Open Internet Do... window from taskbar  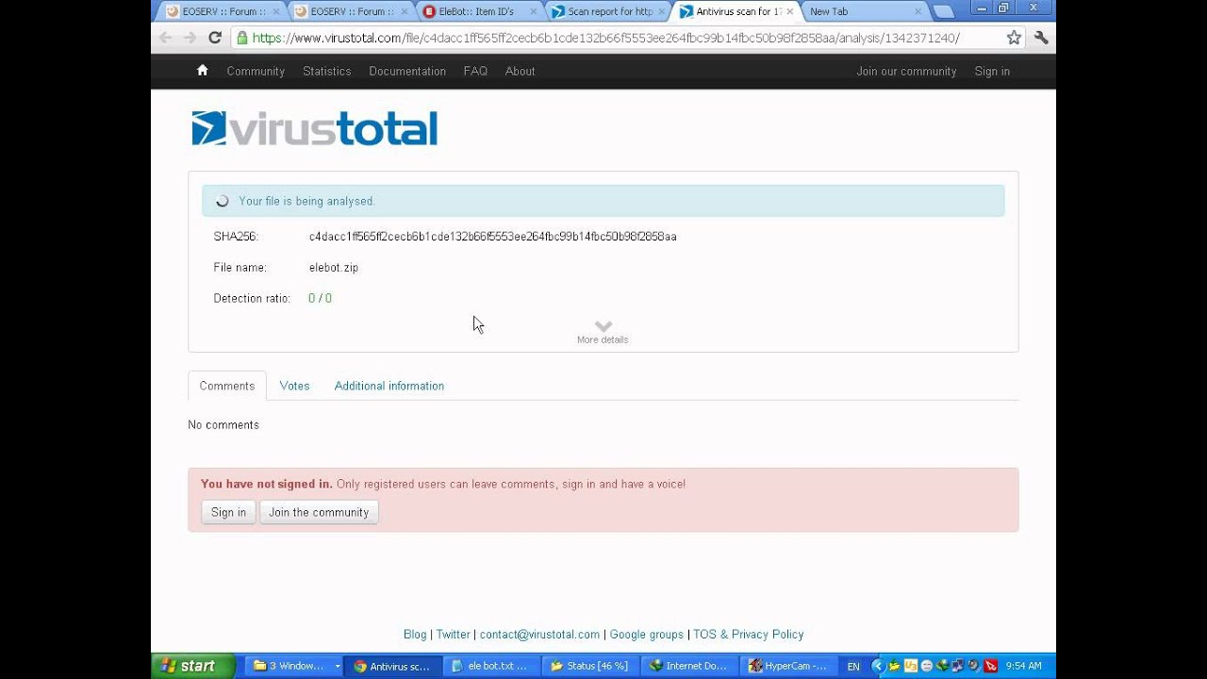tap(690, 666)
